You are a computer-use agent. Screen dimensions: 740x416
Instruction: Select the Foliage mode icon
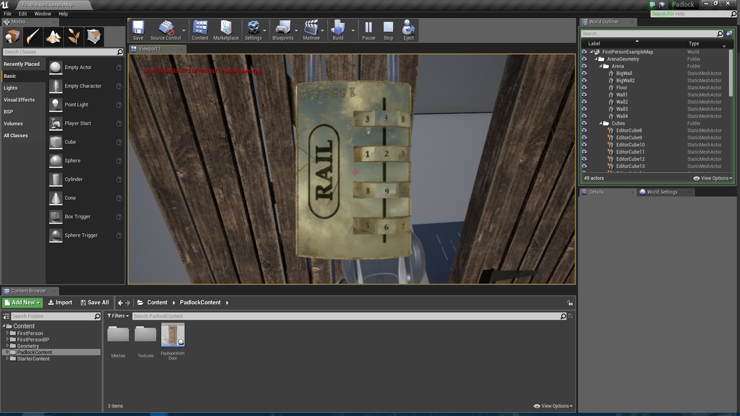(73, 36)
